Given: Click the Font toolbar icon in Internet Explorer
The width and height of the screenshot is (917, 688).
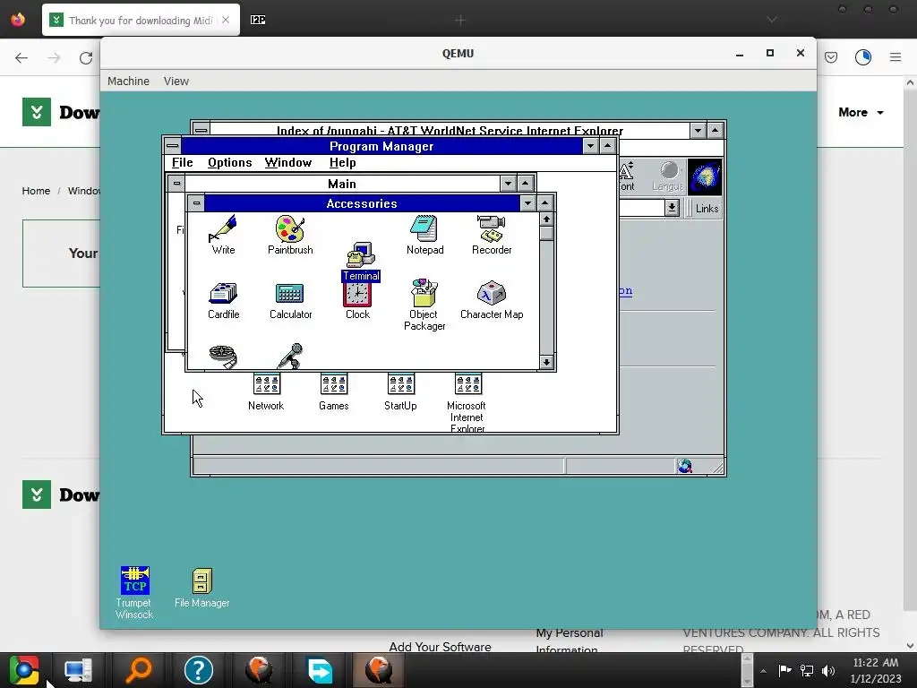Looking at the screenshot, I should click(626, 177).
